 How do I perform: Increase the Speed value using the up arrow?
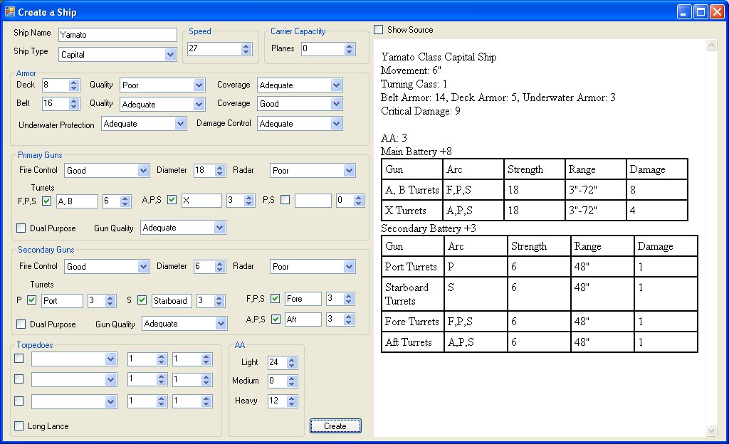(x=246, y=46)
